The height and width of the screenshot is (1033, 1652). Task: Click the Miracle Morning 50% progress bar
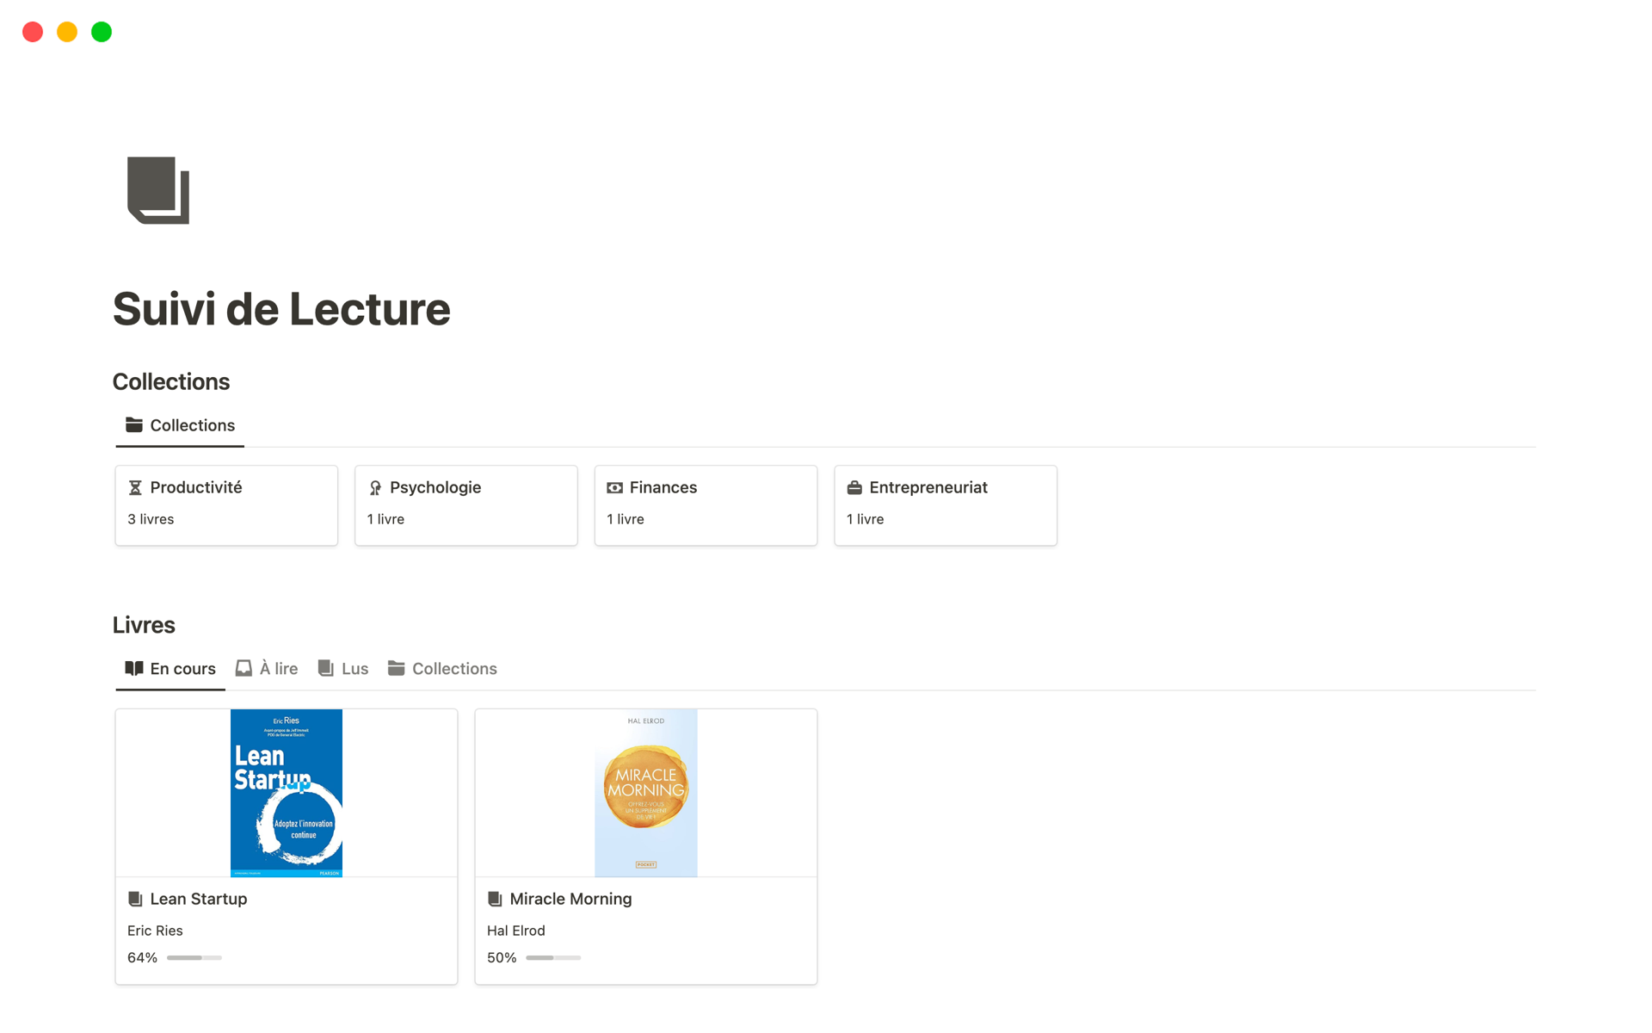(x=553, y=958)
